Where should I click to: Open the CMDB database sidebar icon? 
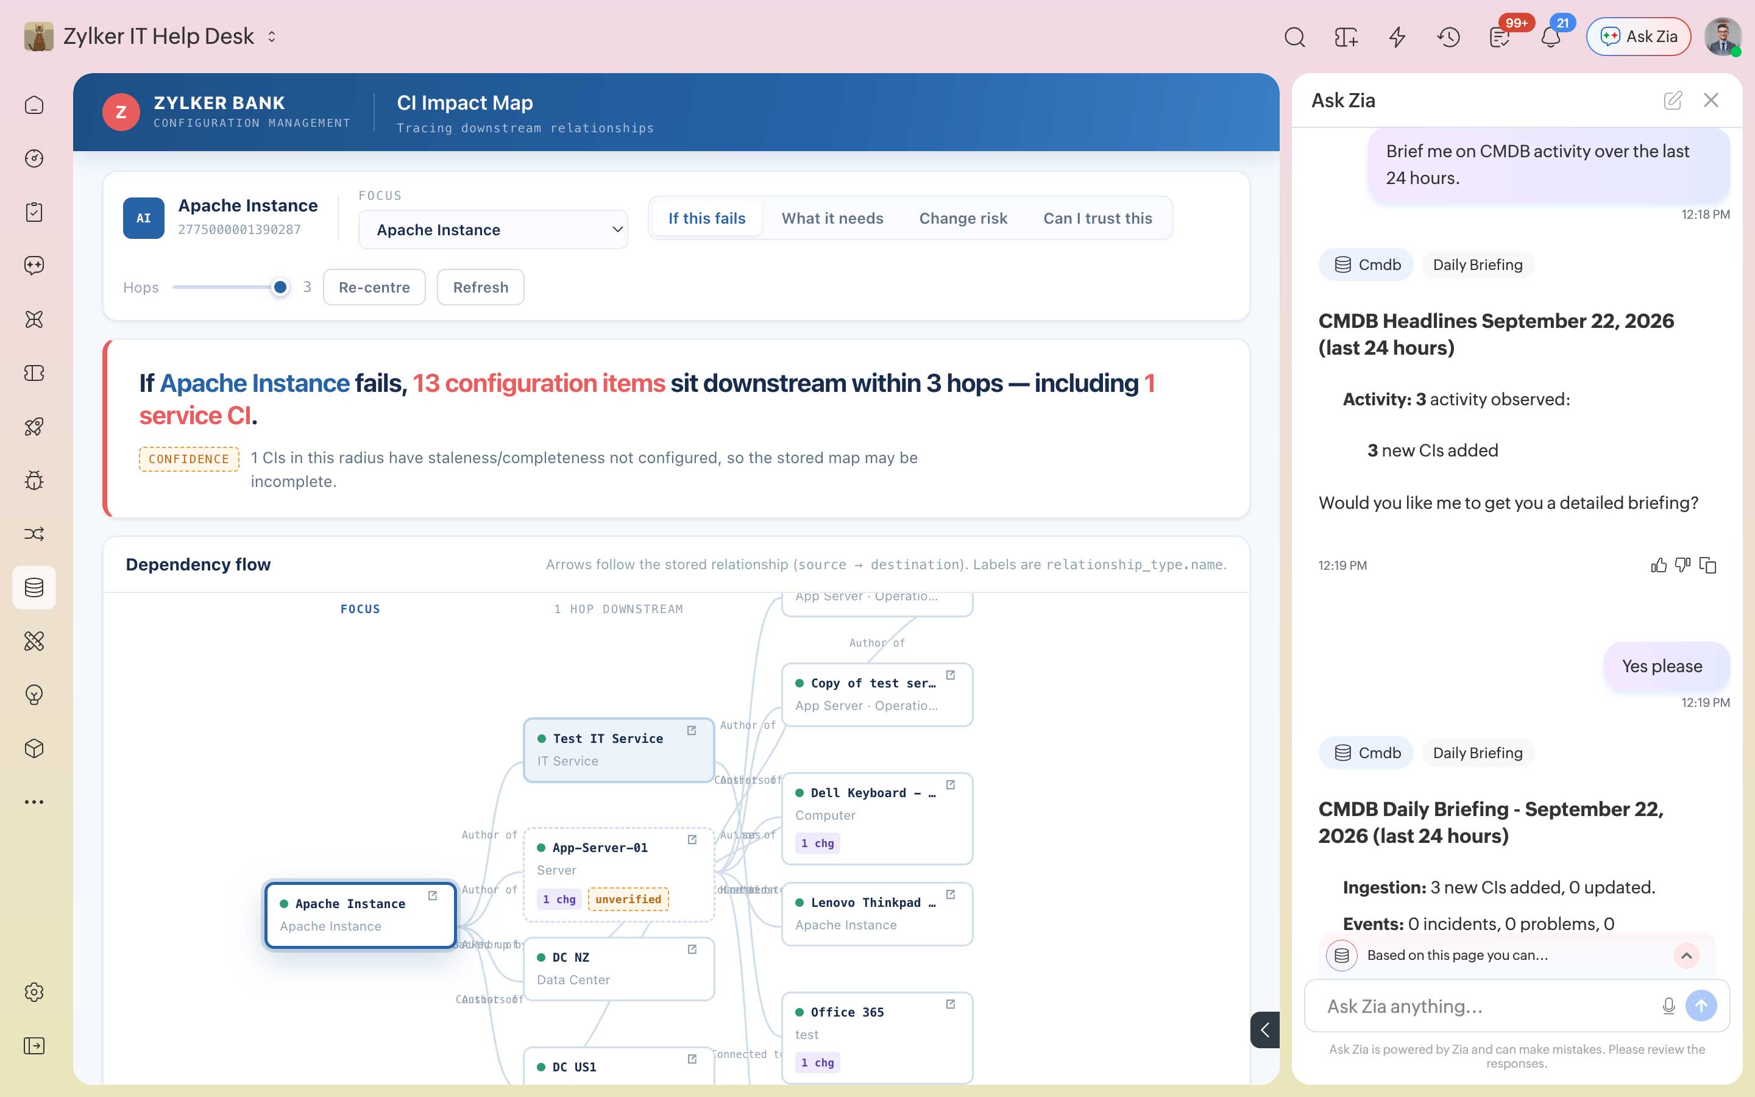[34, 587]
